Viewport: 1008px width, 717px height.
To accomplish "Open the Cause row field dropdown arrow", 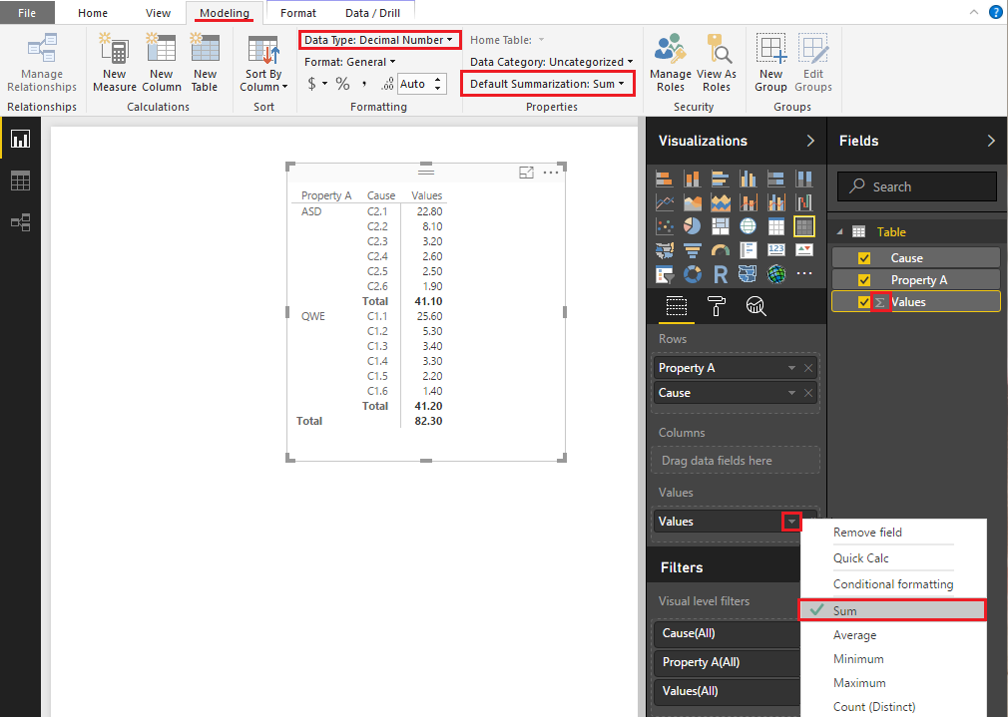I will [791, 393].
